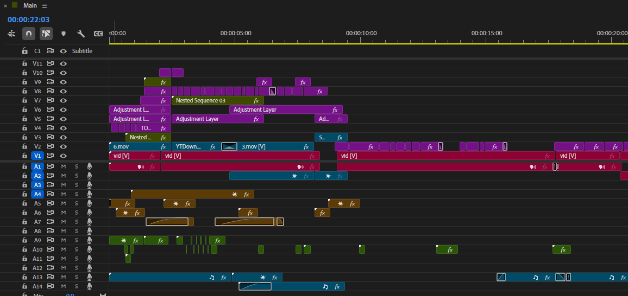Open the Caption track options CC icon

tap(98, 34)
